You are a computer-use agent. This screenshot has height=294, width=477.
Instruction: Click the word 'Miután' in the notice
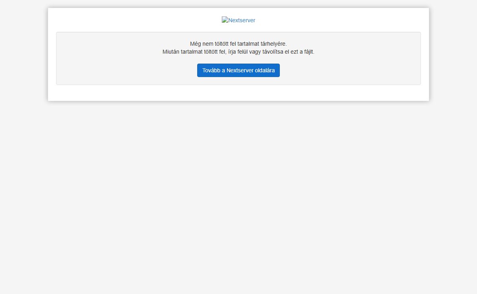click(171, 52)
